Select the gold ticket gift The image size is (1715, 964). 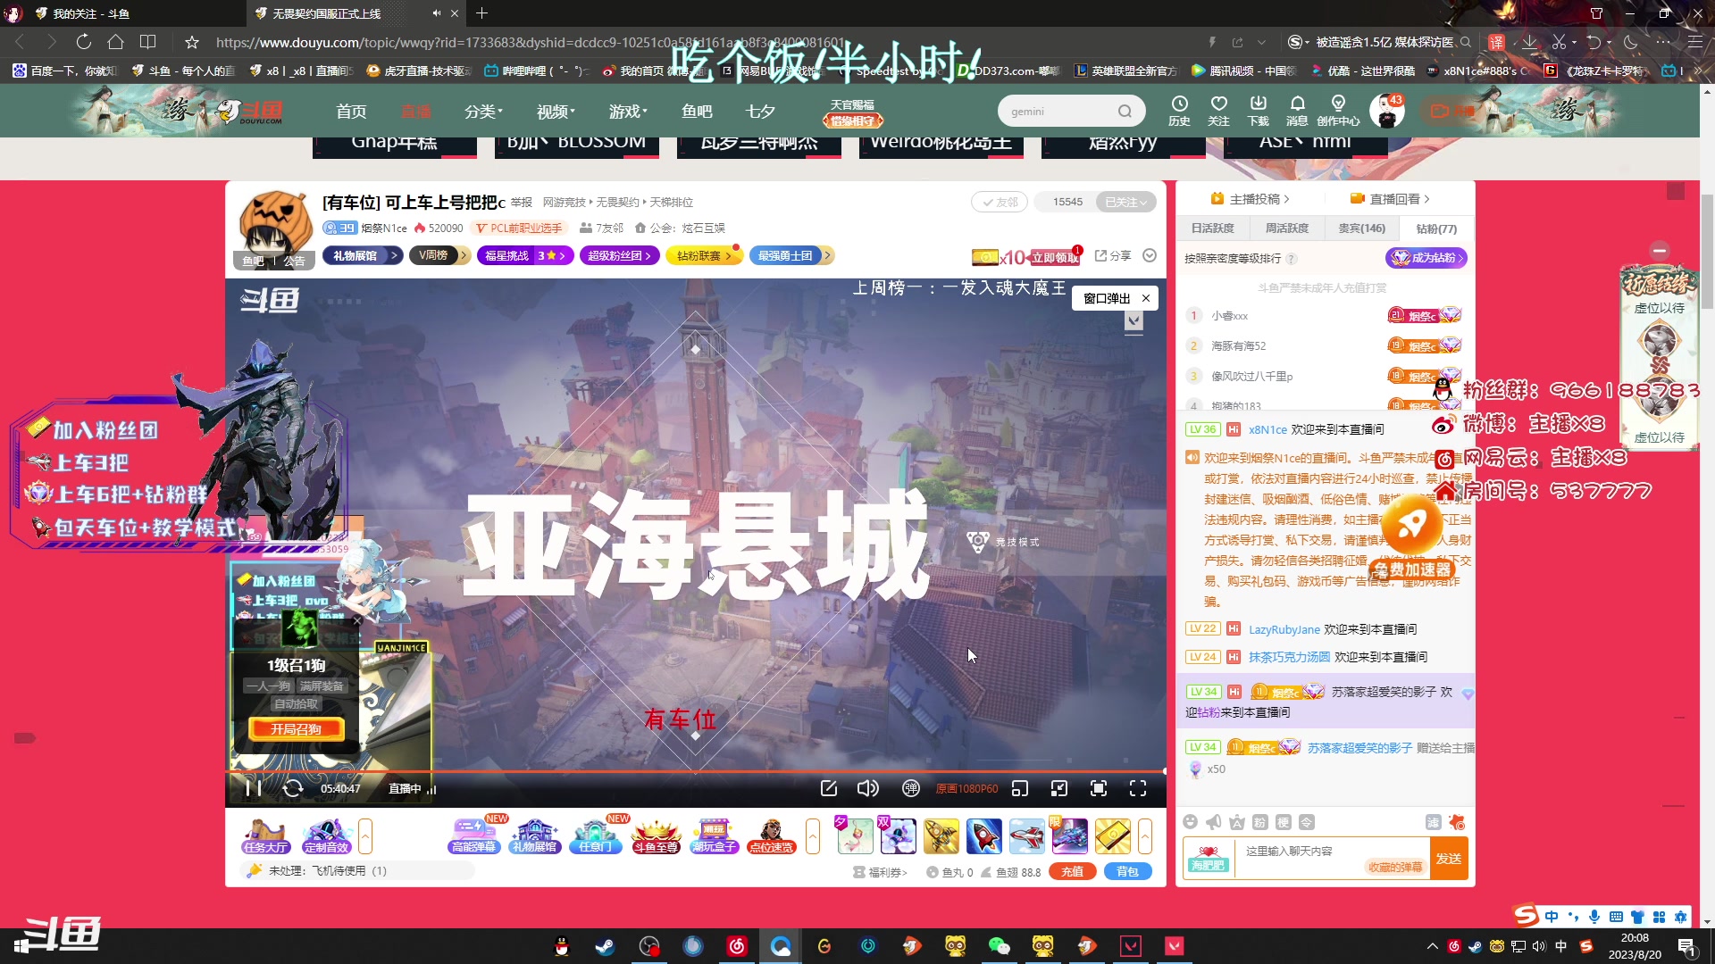[1112, 836]
